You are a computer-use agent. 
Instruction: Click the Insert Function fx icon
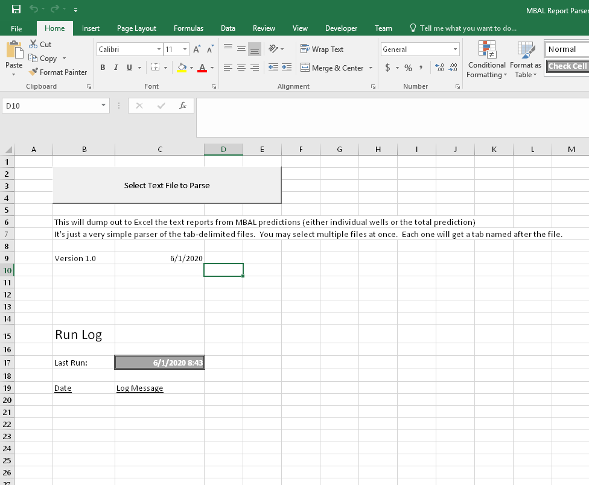point(182,106)
